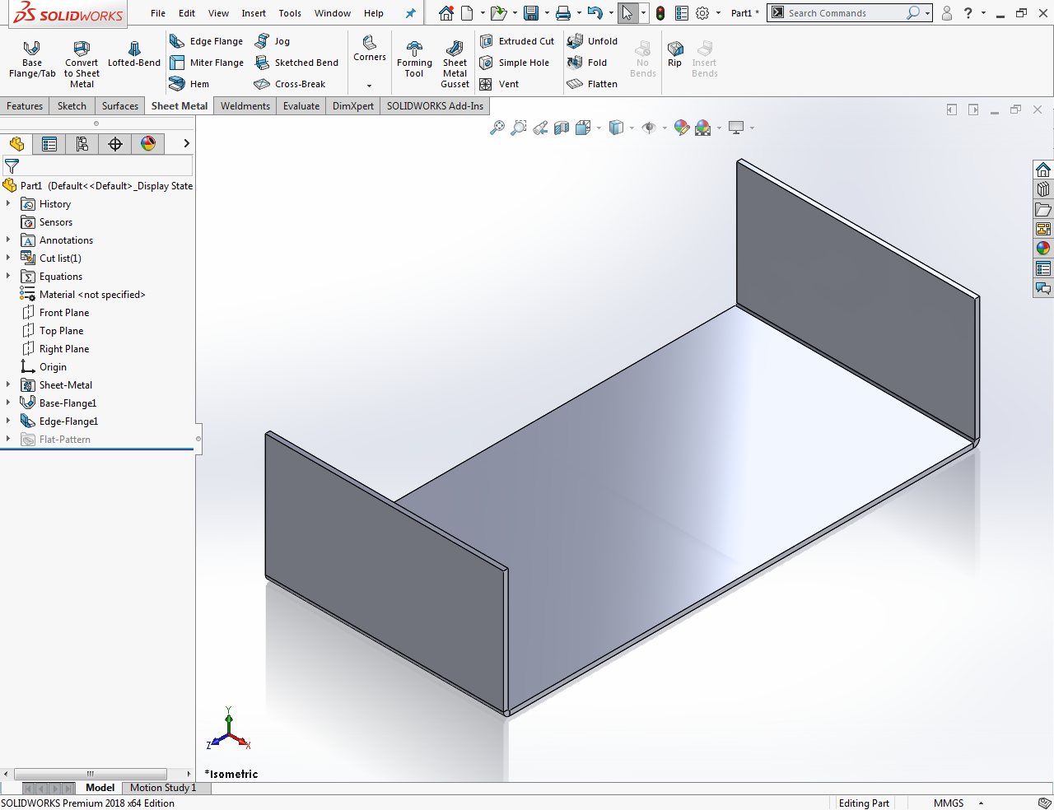Screen dimensions: 1054x810
Task: Open the Section View tool
Action: (561, 128)
